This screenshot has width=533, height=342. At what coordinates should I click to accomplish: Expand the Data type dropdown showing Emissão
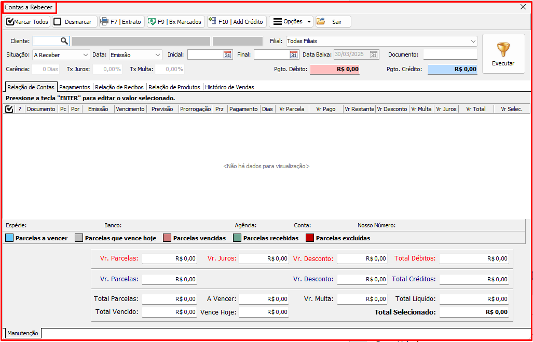158,54
